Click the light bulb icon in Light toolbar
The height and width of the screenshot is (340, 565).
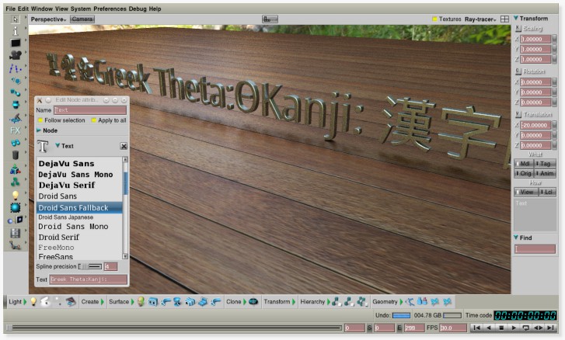pyautogui.click(x=33, y=302)
